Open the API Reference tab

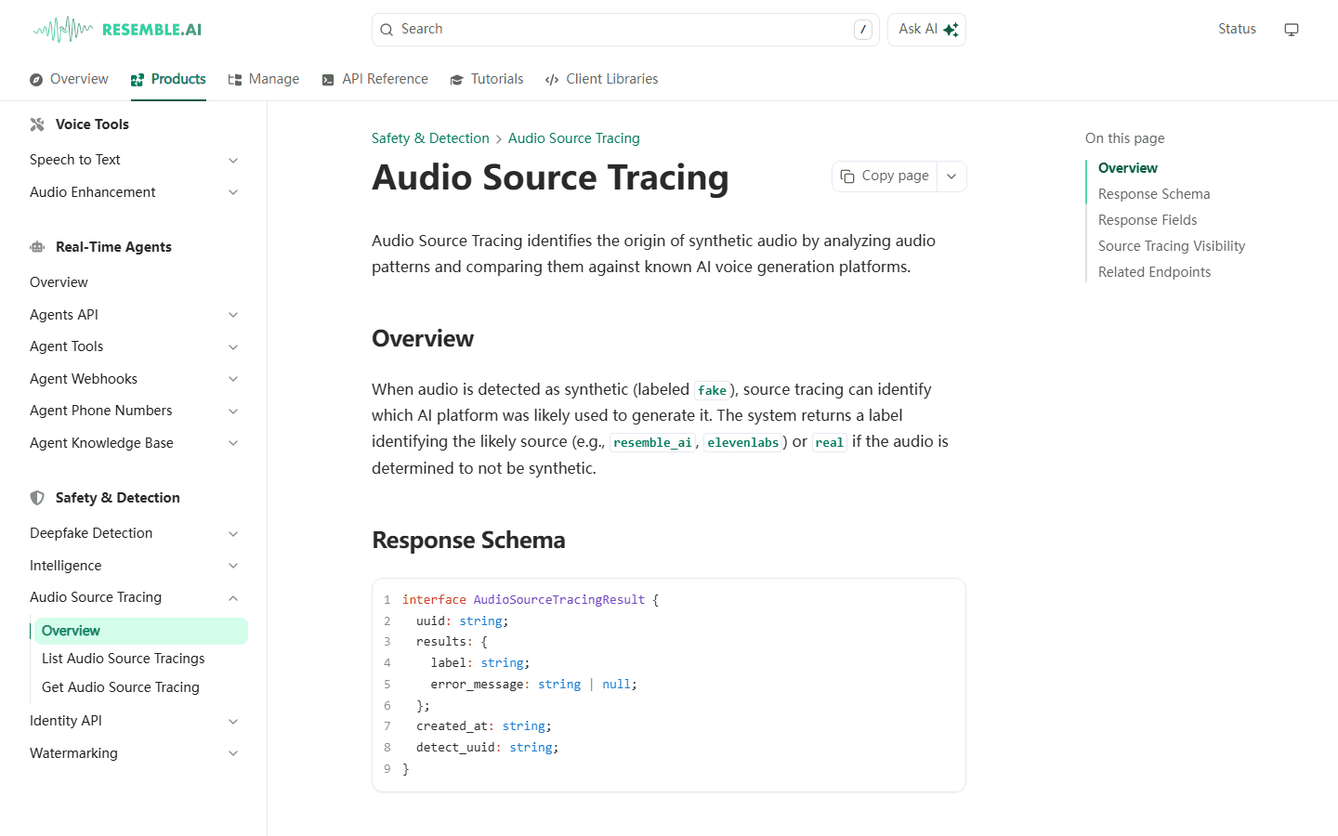(374, 79)
